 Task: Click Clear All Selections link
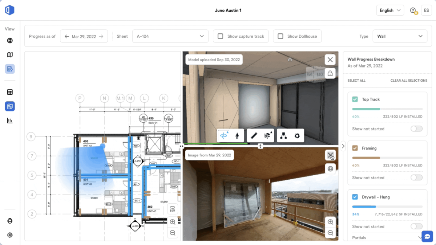coord(409,80)
